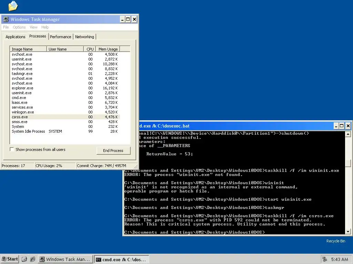Select the services.exe process row
This screenshot has height=264, width=353.
65,107
